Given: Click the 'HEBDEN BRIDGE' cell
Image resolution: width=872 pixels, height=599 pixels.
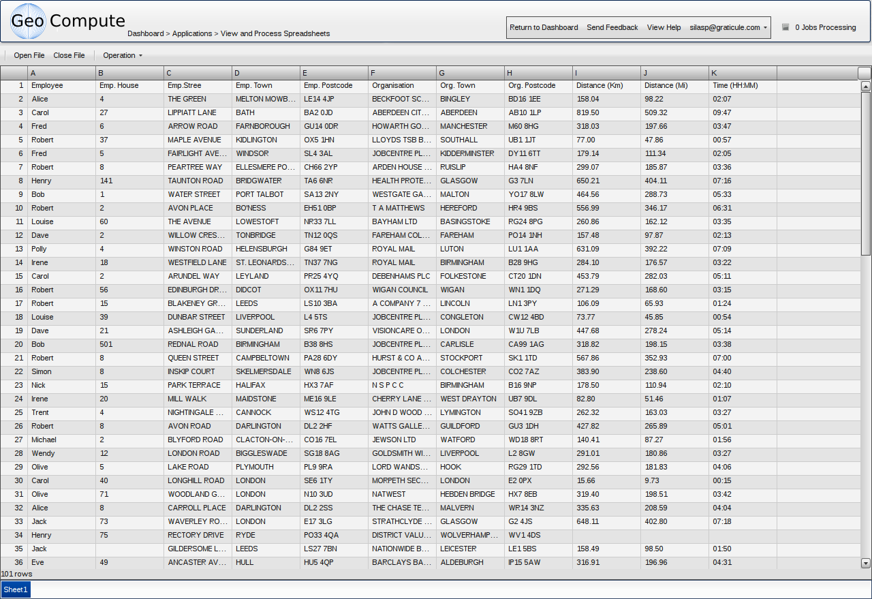Looking at the screenshot, I should 471,494.
